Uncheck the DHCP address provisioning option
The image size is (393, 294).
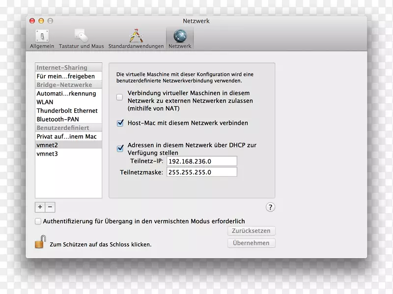point(120,148)
